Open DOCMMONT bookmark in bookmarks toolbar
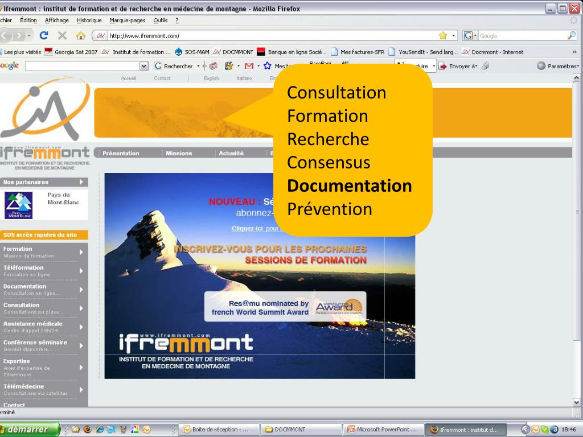Screen dimensions: 583x437 tap(233, 52)
